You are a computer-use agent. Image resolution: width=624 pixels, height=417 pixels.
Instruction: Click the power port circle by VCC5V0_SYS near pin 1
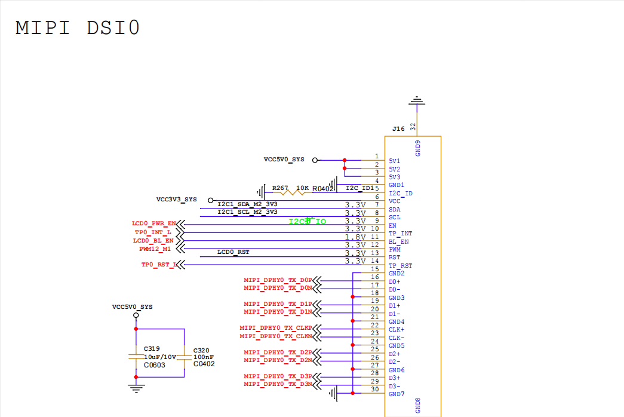tap(315, 160)
